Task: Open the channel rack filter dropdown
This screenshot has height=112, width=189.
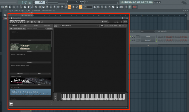Action: tap(148, 31)
